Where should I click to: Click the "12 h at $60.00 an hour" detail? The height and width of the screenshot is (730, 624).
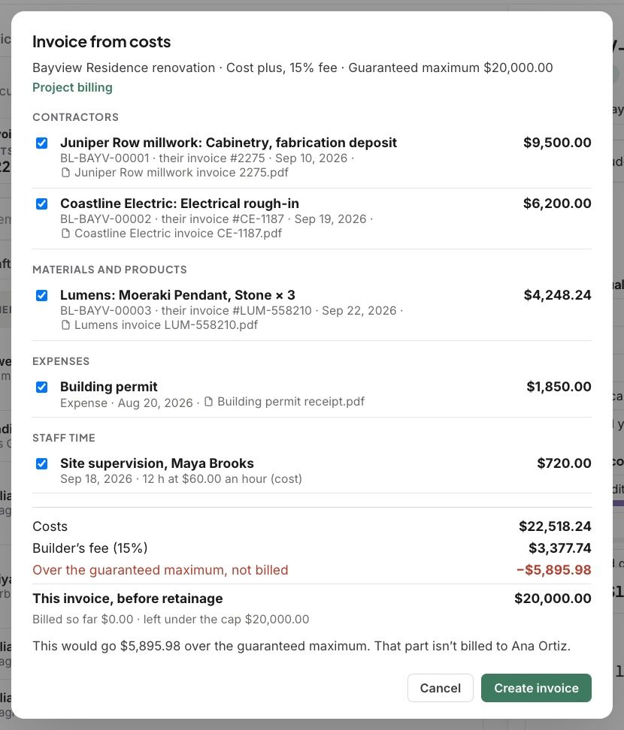click(x=223, y=479)
